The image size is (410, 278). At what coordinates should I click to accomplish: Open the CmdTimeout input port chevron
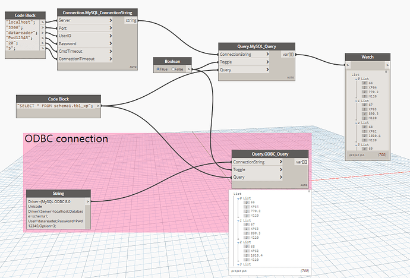coord(111,51)
